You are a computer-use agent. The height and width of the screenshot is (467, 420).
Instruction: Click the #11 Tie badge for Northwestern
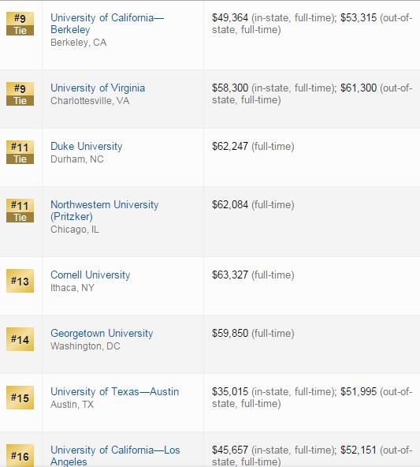(20, 211)
